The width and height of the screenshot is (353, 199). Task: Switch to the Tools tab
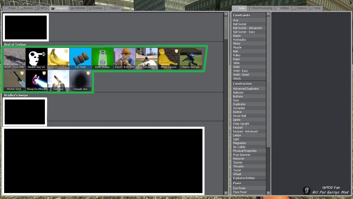pos(239,8)
